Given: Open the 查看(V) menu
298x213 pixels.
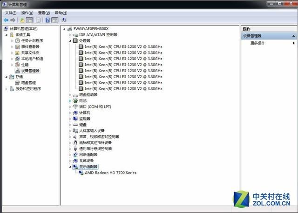Looking at the screenshot, I should pyautogui.click(x=44, y=13).
